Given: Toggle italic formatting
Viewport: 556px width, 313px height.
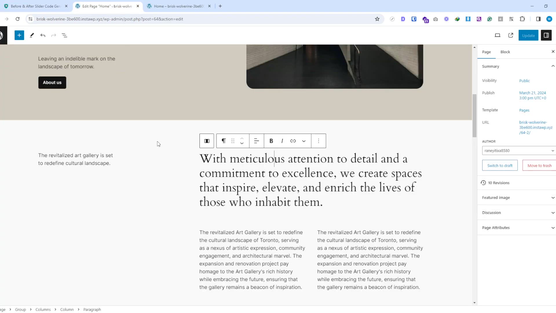Looking at the screenshot, I should (282, 141).
